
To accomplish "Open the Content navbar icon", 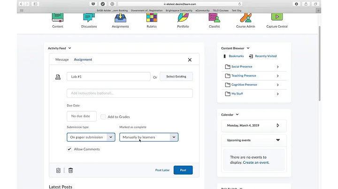I will (x=58, y=18).
